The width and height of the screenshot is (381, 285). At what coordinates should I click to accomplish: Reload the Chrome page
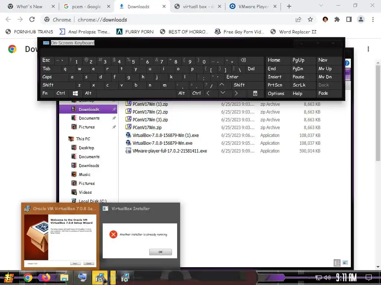pyautogui.click(x=32, y=19)
